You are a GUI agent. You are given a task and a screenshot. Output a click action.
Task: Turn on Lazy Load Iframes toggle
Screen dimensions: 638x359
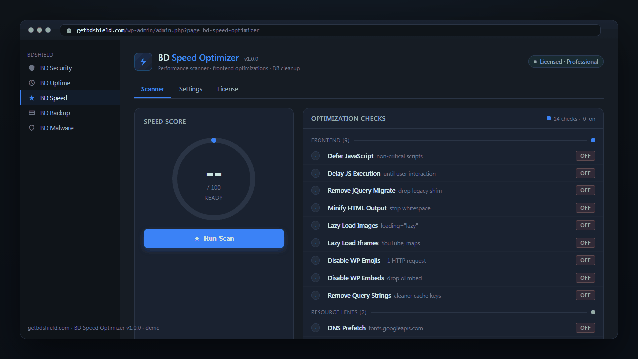point(585,243)
